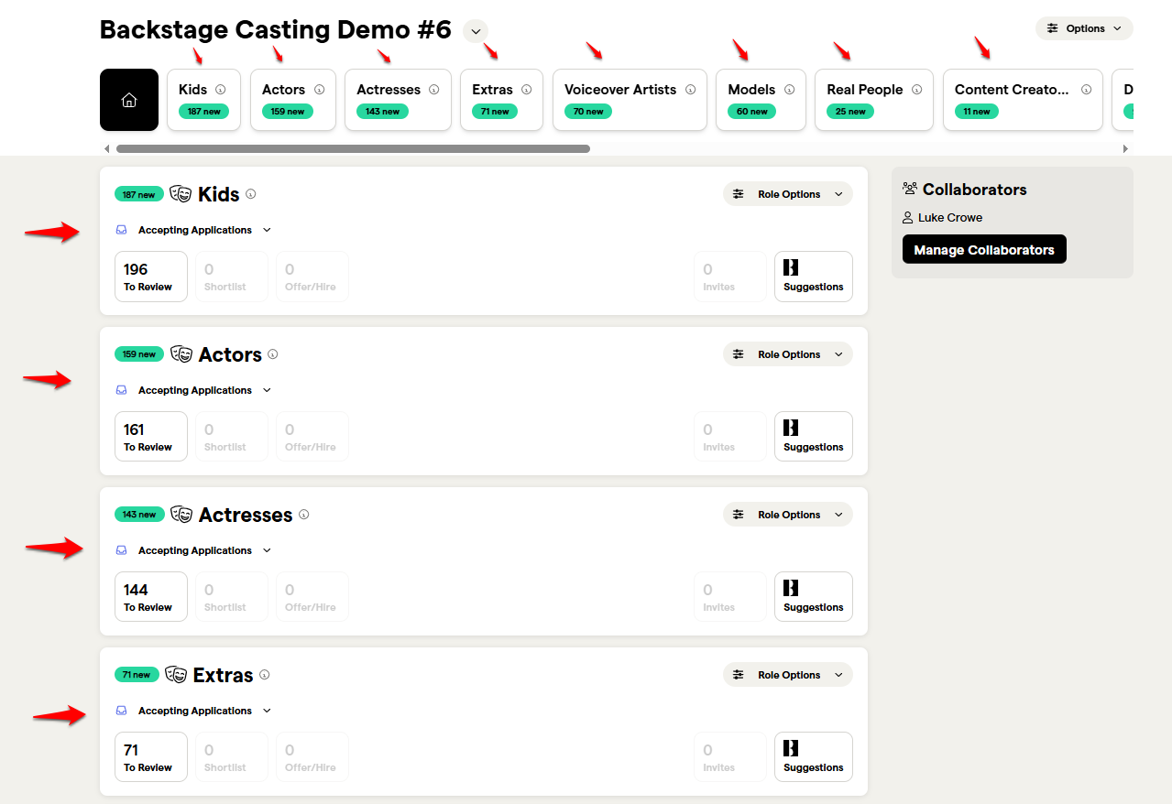Open 161 To Review for Actors

pyautogui.click(x=151, y=437)
